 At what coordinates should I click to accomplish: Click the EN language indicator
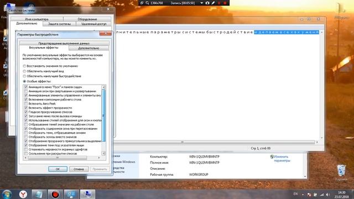[x=295, y=194]
